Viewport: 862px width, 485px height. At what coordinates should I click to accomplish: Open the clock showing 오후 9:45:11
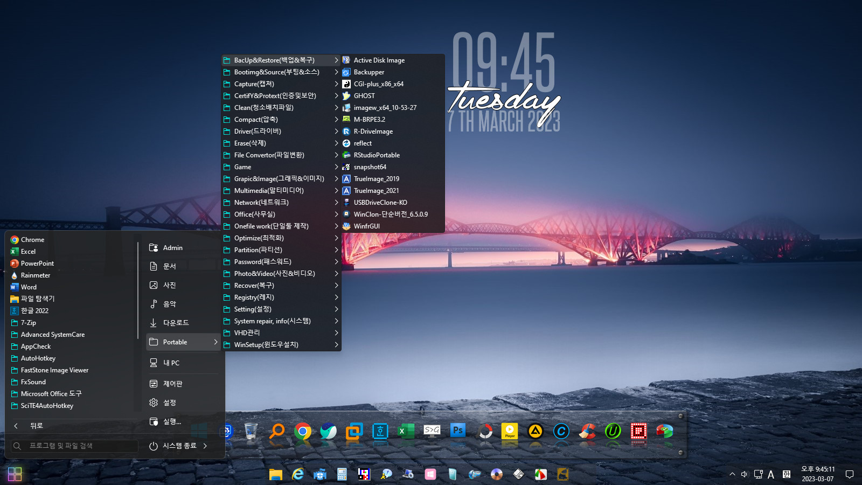pos(818,474)
